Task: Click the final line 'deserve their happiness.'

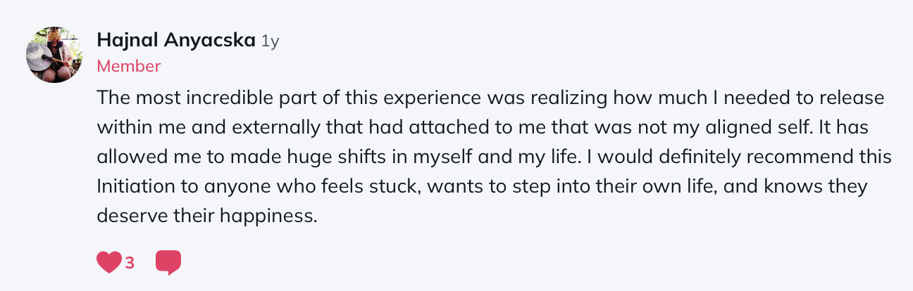Action: (207, 215)
